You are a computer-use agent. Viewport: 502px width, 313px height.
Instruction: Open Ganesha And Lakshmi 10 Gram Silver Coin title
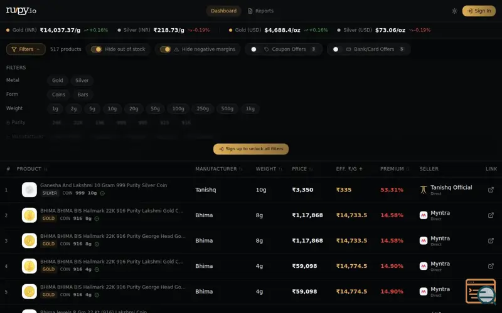pyautogui.click(x=104, y=185)
